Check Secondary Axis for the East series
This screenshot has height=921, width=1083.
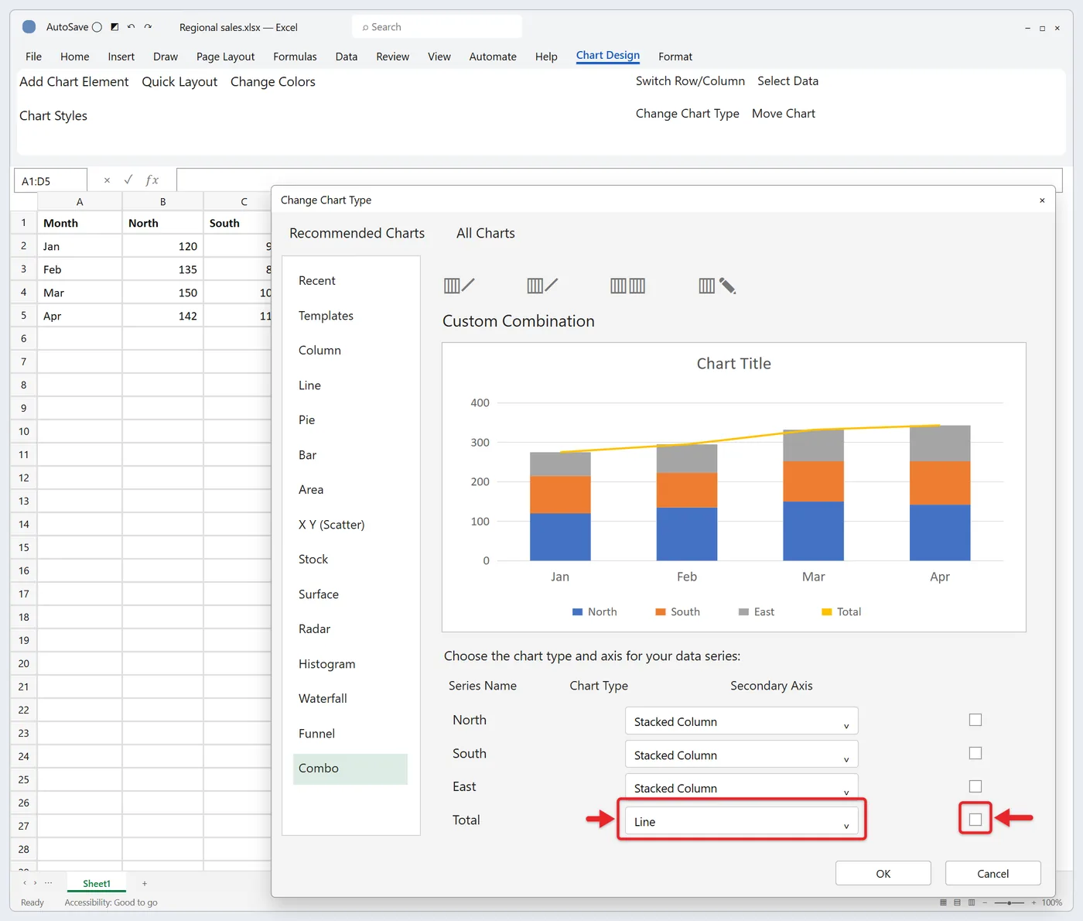coord(975,786)
